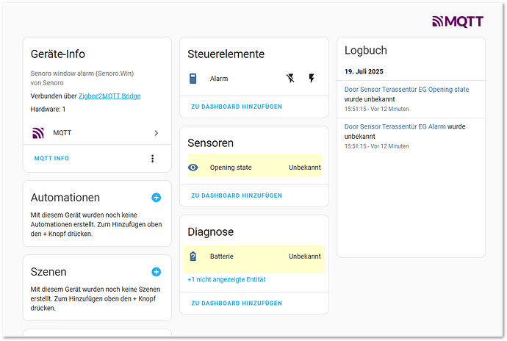Turn off Alarm with crossed flash icon
Screen dimensions: 507x341
[290, 78]
